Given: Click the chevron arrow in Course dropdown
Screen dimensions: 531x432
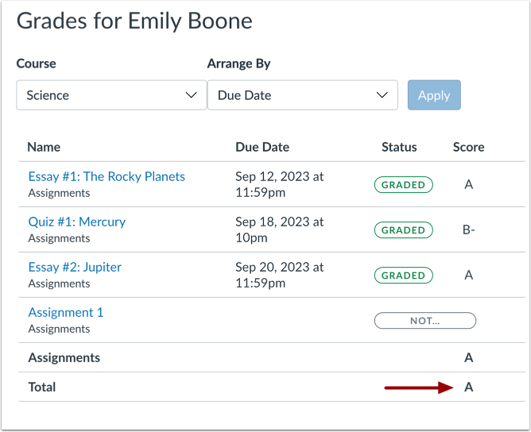Looking at the screenshot, I should 191,95.
